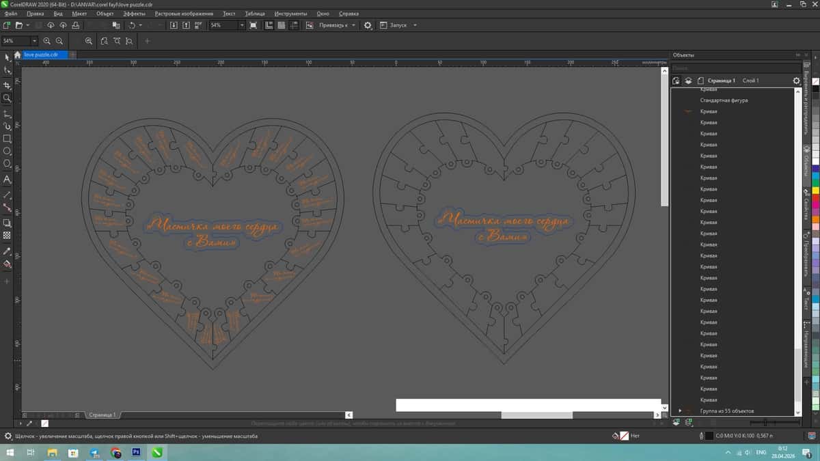820x461 pixels.
Task: Expand Группа из 55 объектов
Action: [x=680, y=410]
